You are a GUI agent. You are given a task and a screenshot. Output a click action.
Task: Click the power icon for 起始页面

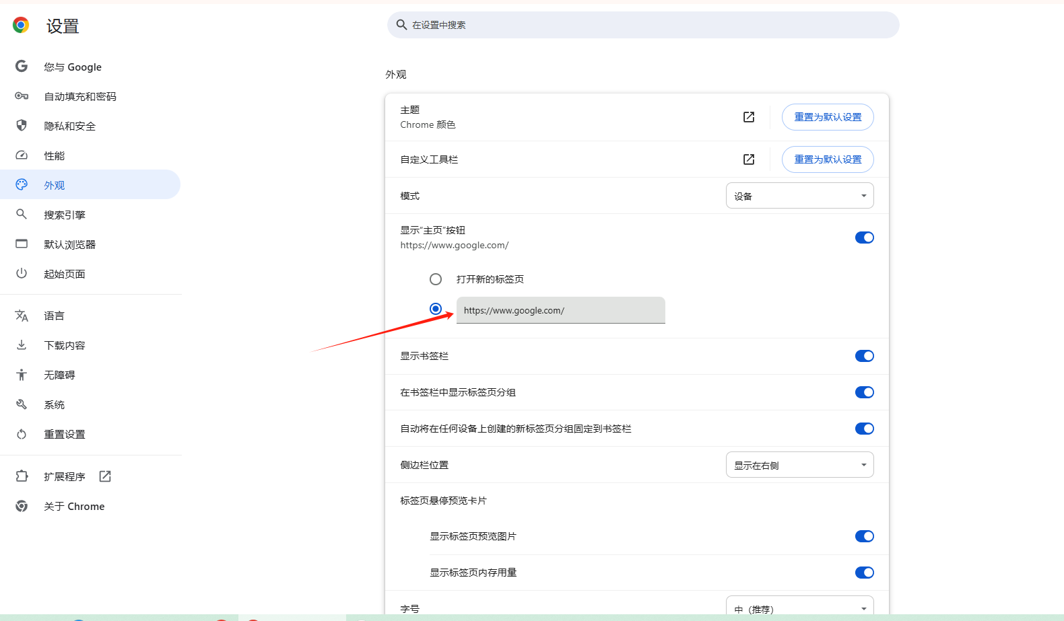pos(22,273)
